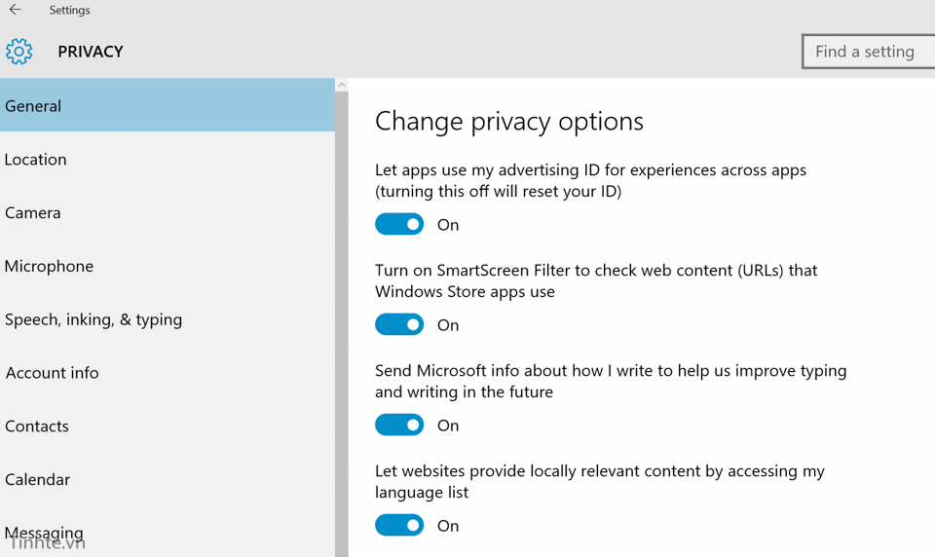Open Speech, inking, & typing settings

click(168, 319)
